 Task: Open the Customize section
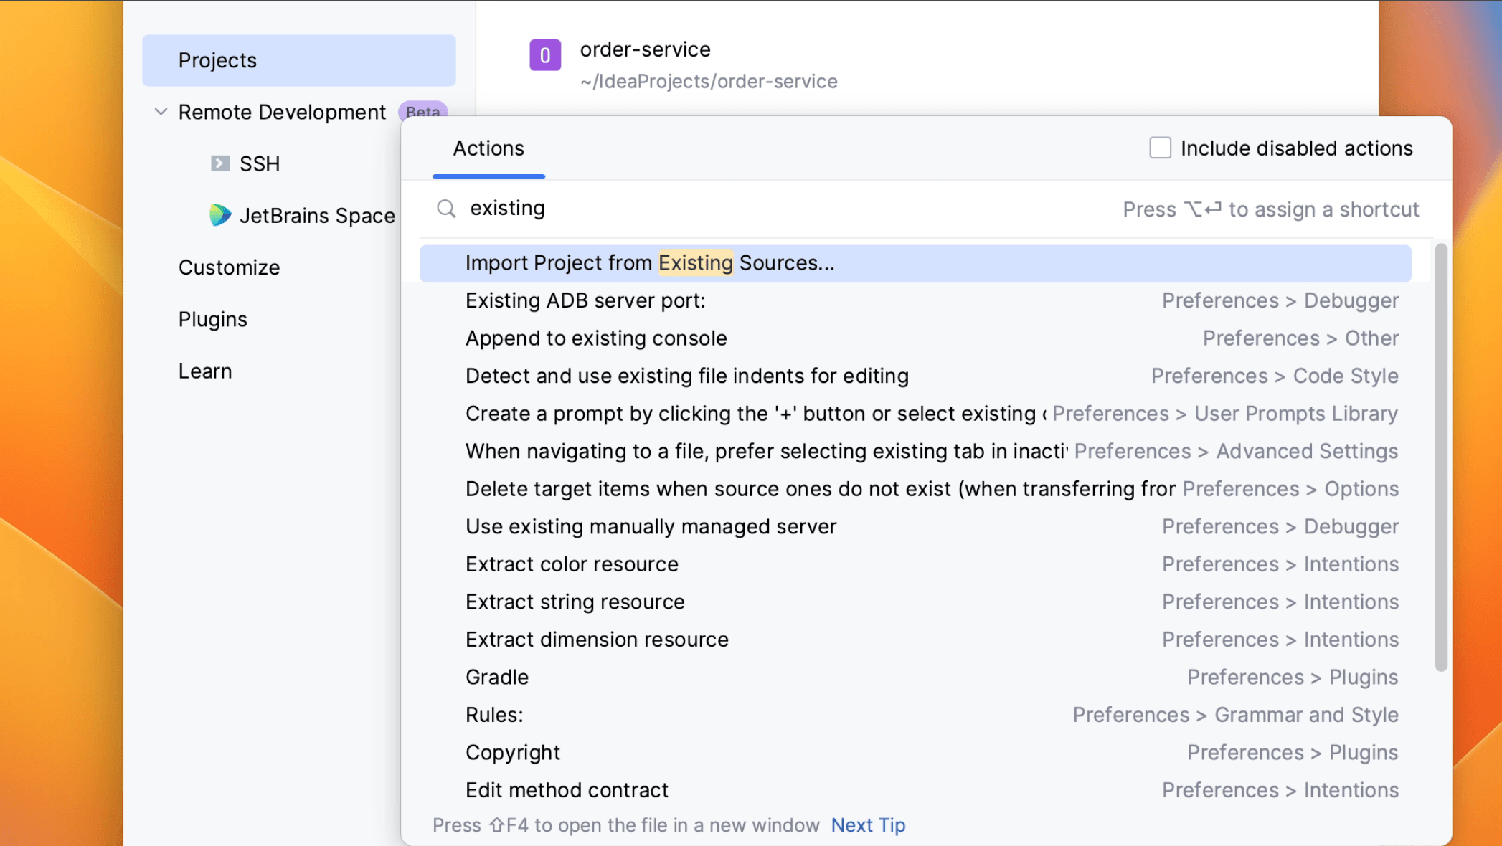(229, 267)
